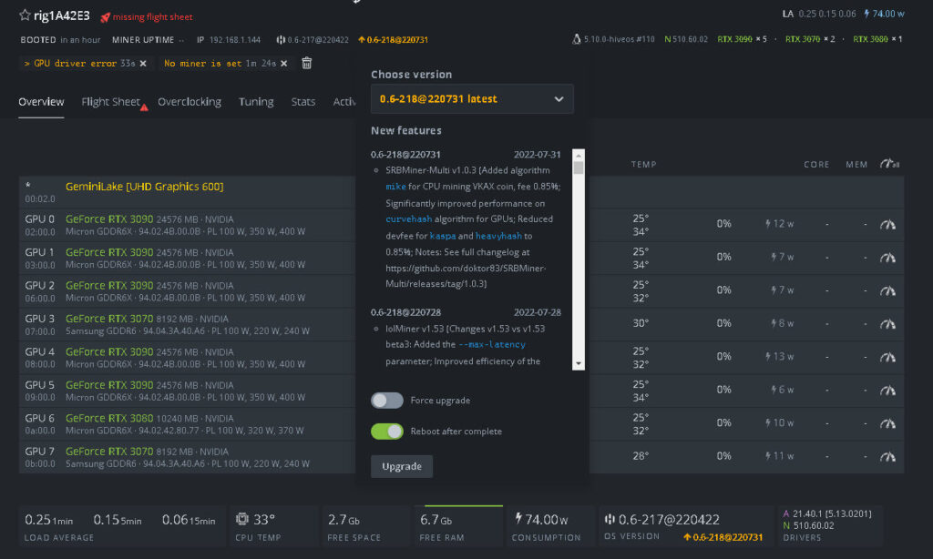
Task: Click the --max-latency parameter link
Action: click(x=491, y=344)
